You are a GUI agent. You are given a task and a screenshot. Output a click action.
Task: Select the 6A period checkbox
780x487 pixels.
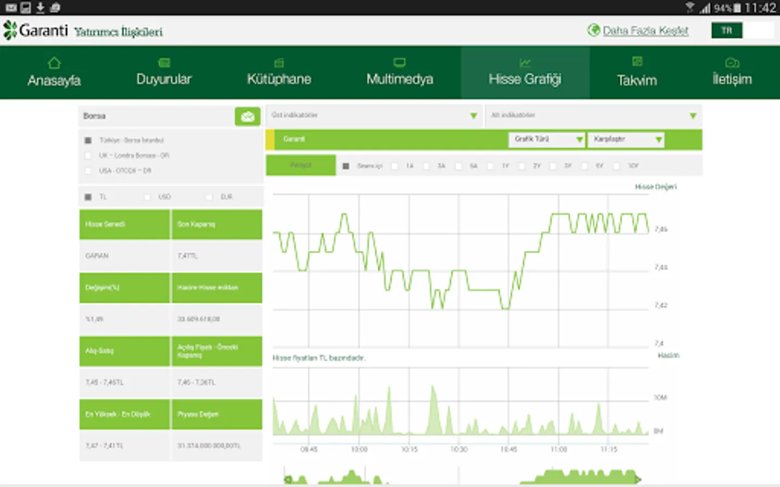[458, 166]
